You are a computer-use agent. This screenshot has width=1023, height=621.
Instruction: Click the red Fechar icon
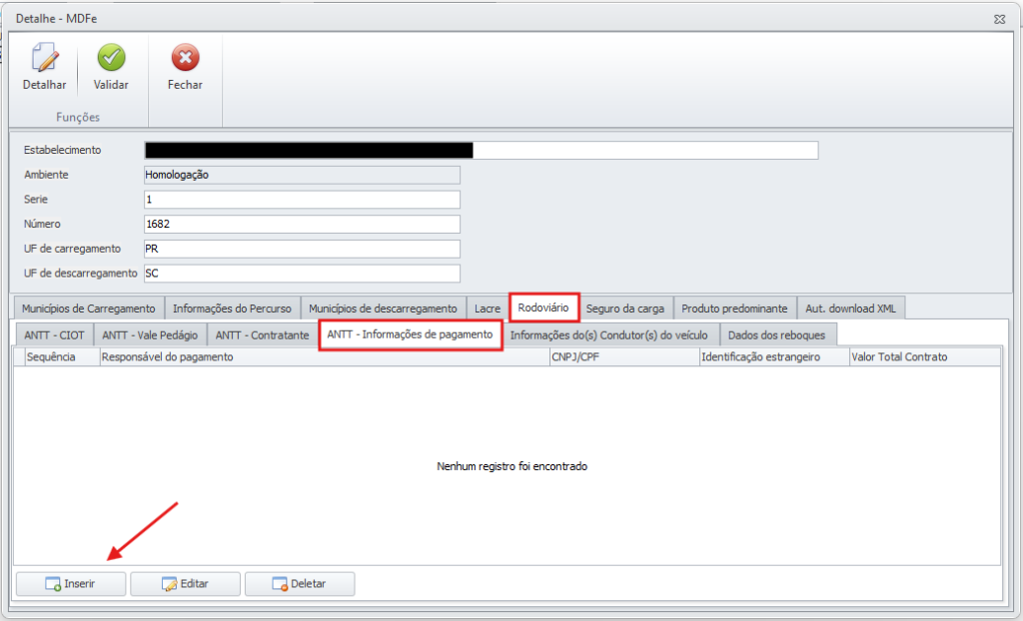[185, 58]
